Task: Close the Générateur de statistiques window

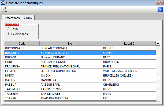Action: (x=159, y=3)
